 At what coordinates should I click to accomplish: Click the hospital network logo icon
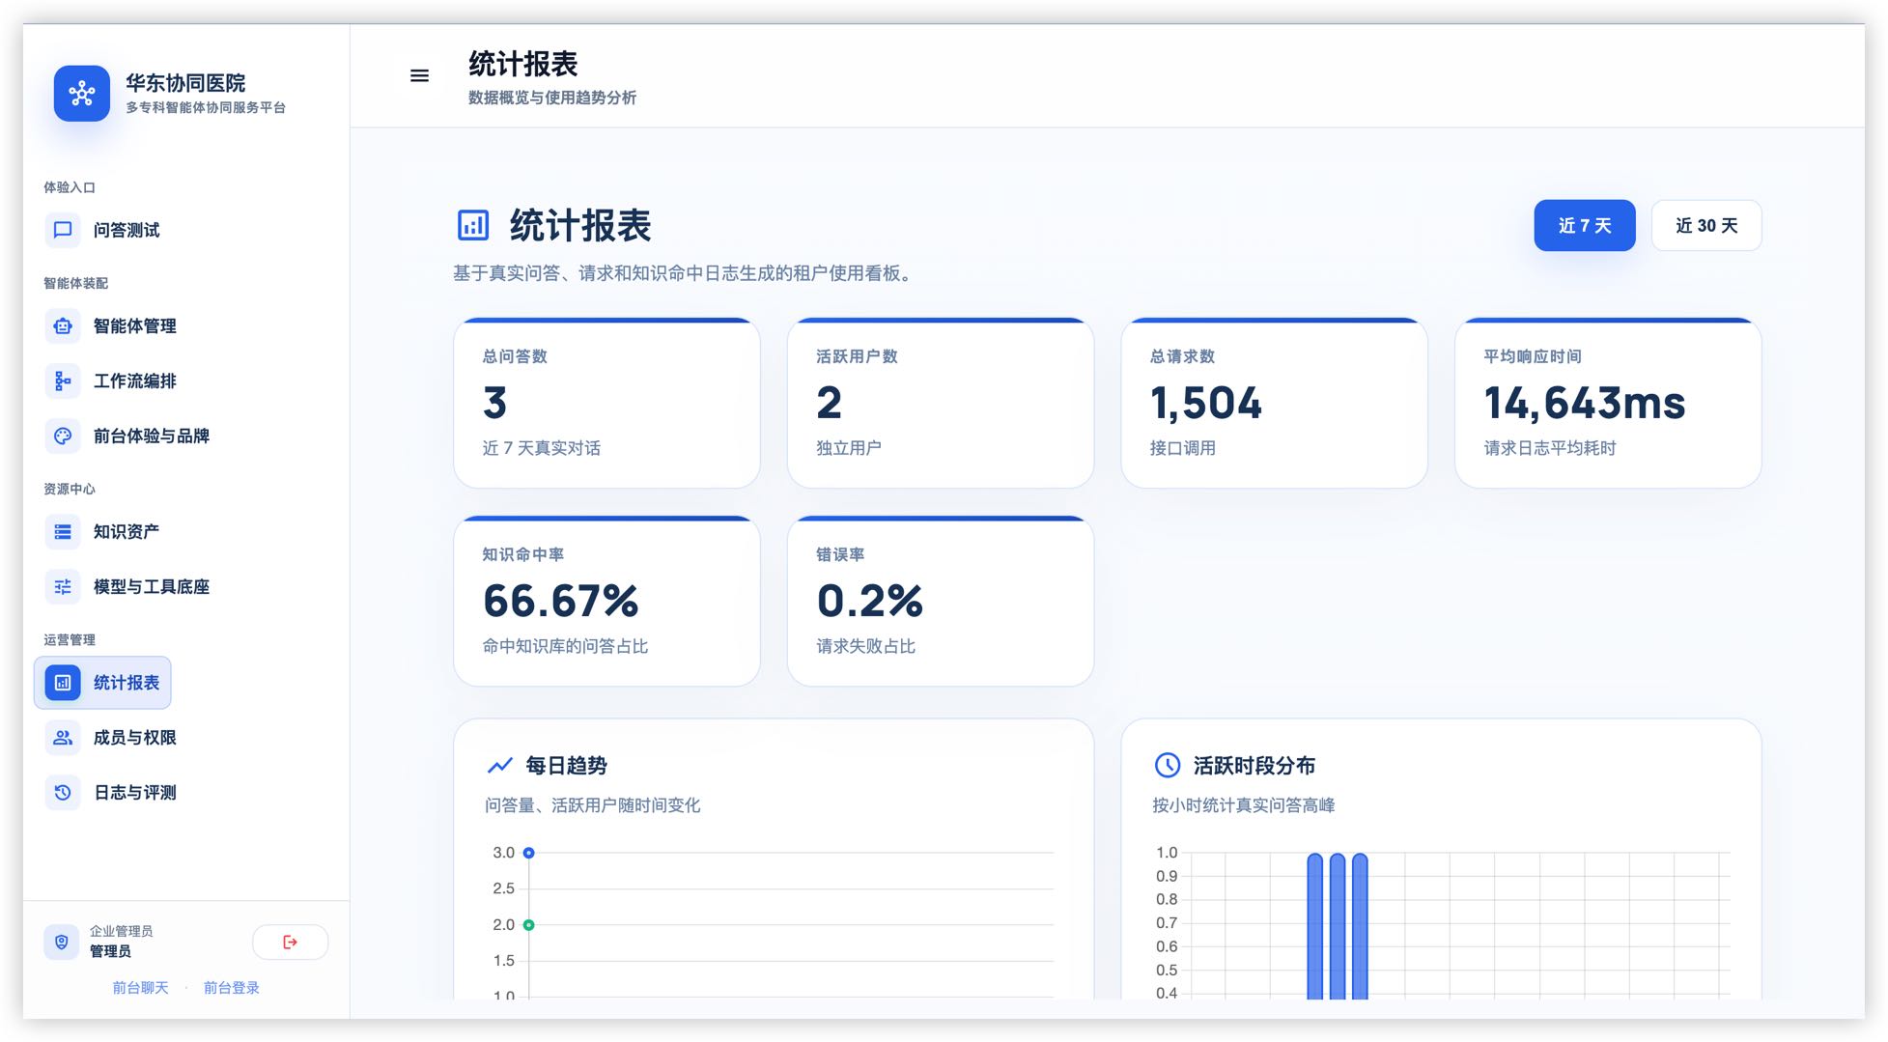tap(82, 94)
